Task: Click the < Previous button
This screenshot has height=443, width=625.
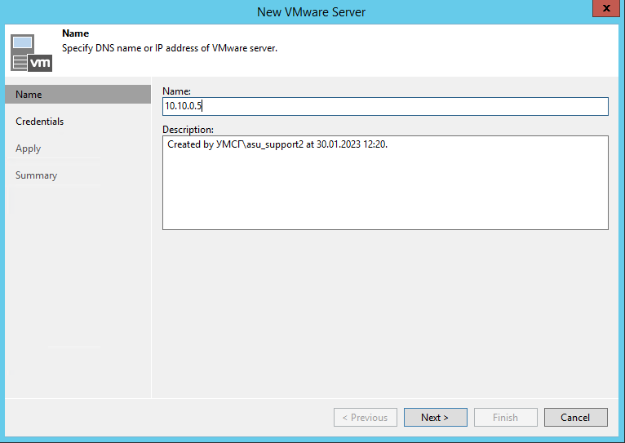Action: [366, 417]
